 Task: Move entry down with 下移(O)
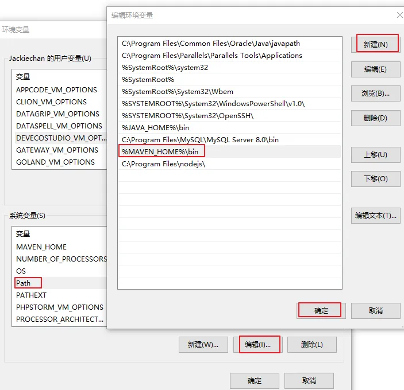click(x=375, y=179)
